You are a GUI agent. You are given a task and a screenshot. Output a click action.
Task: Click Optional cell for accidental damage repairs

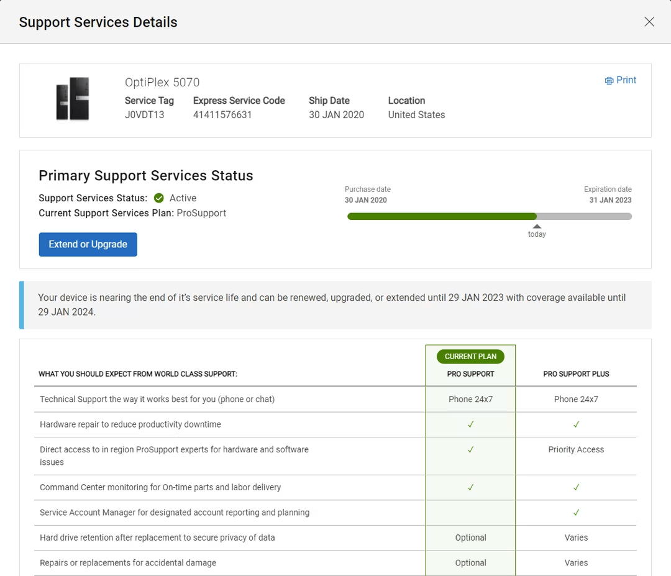[471, 563]
